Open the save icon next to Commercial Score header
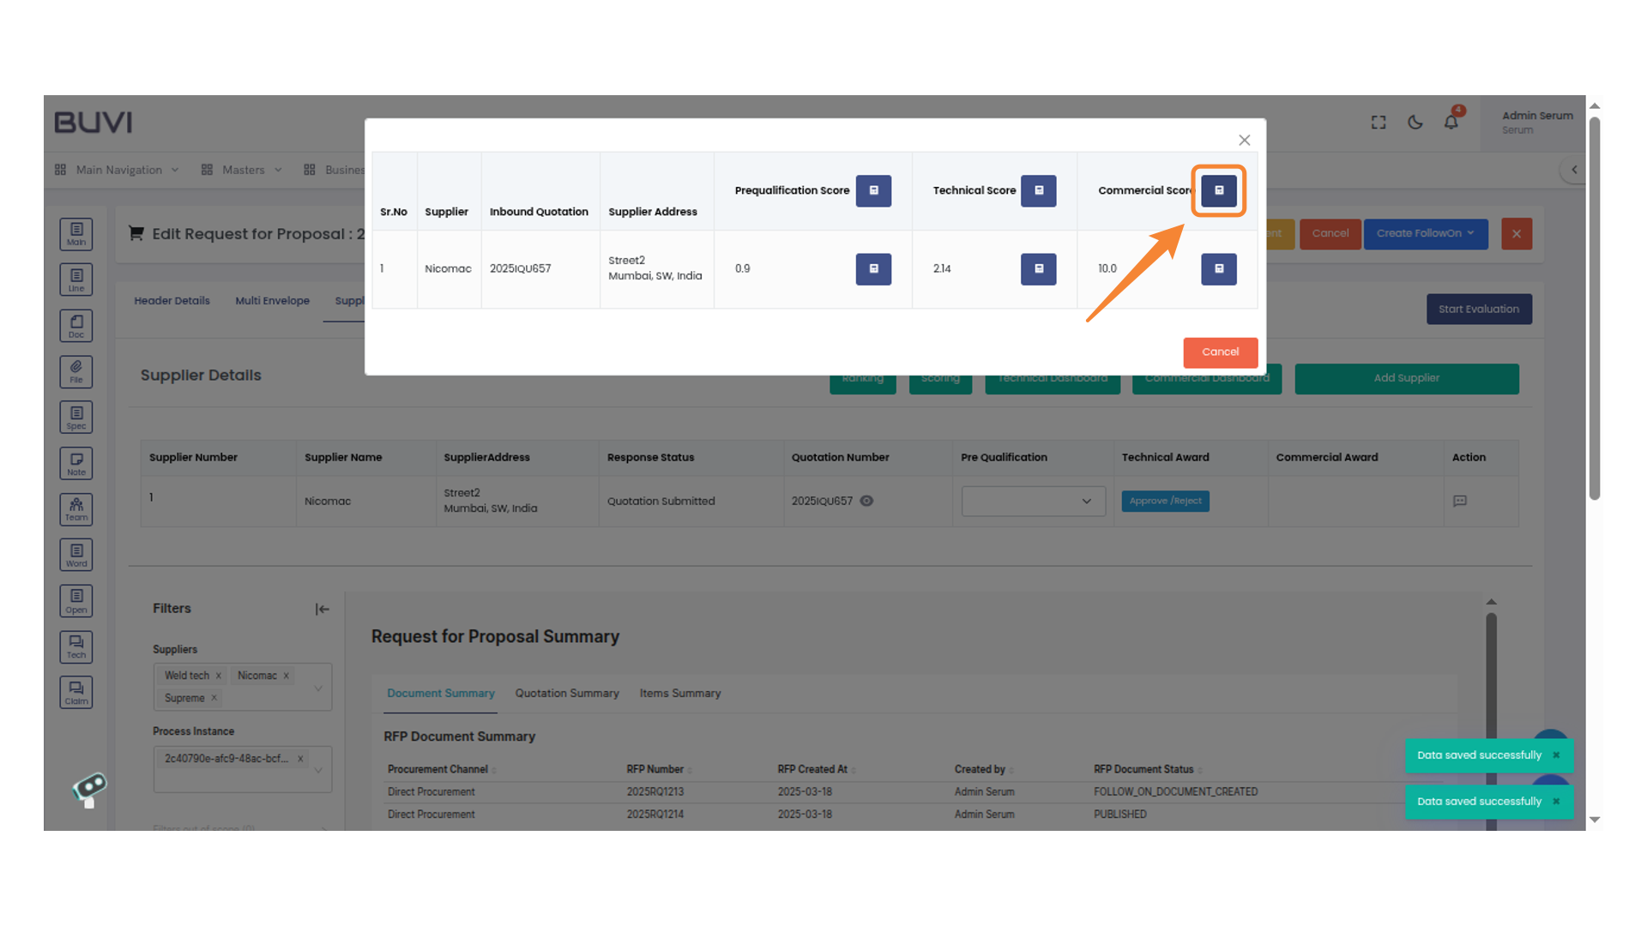 [x=1218, y=190]
